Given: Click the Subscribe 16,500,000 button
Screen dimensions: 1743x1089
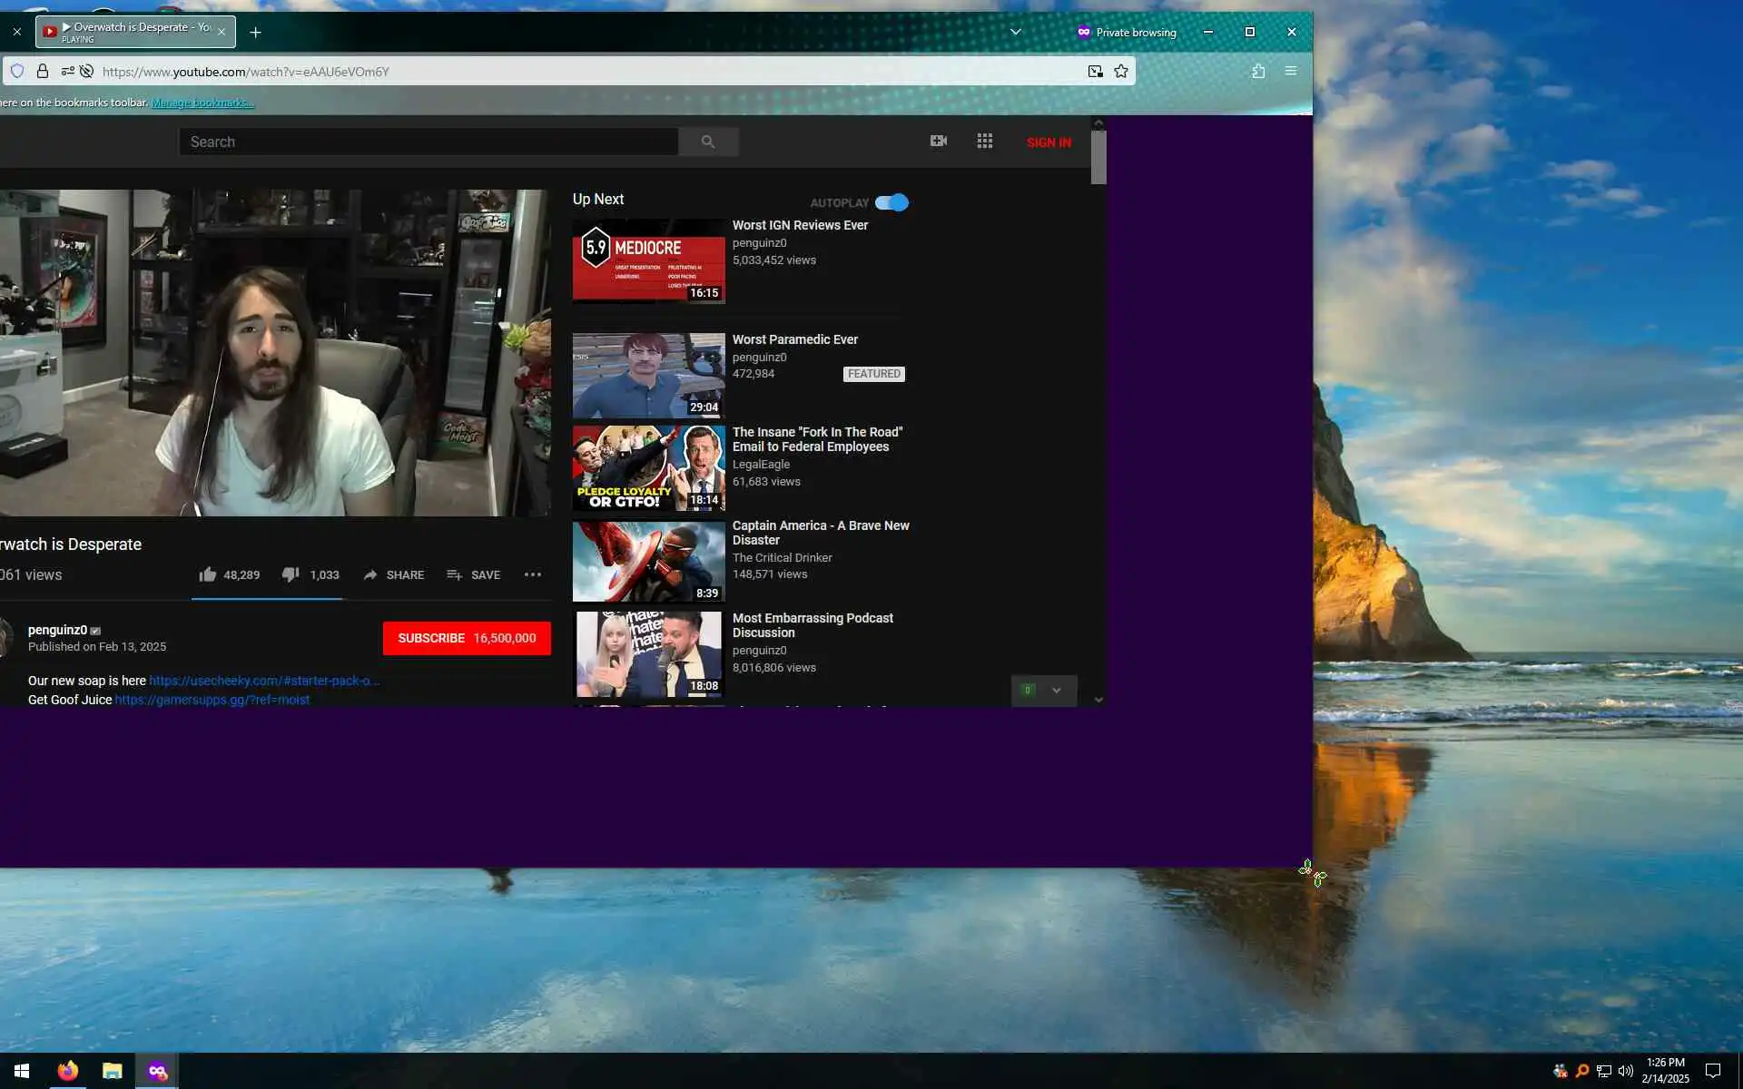Looking at the screenshot, I should point(467,638).
